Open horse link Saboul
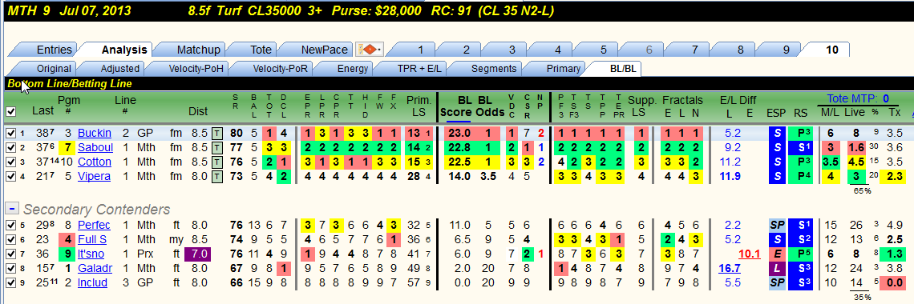Image resolution: width=914 pixels, height=304 pixels. click(95, 148)
